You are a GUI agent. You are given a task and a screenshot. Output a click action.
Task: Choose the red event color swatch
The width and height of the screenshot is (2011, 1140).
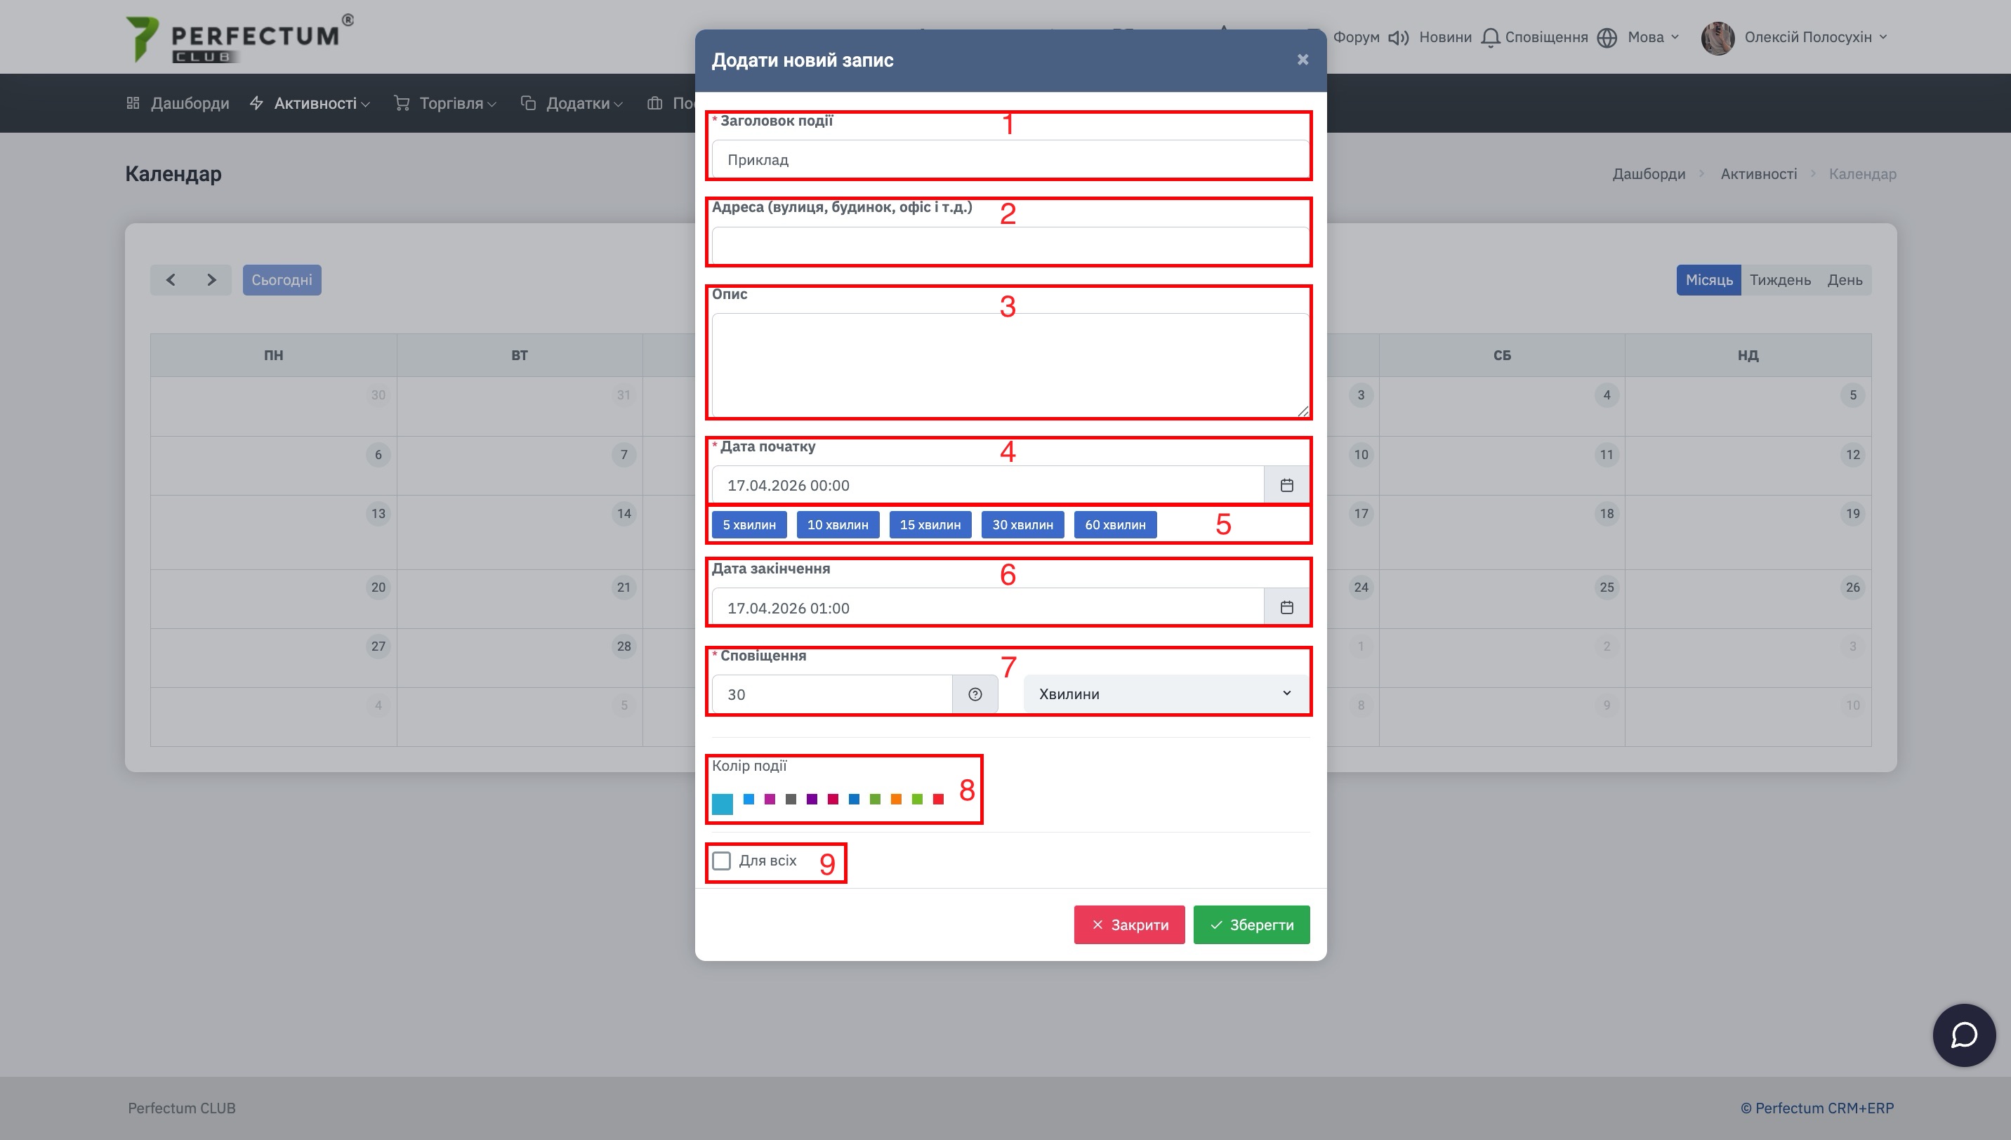(x=938, y=800)
